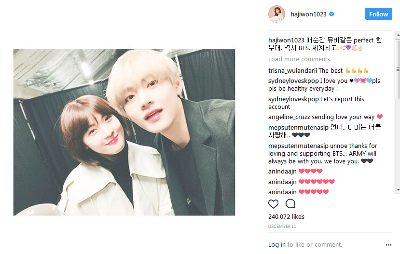Open the hajiwon1023 profile avatar
The height and width of the screenshot is (254, 400).
click(276, 14)
